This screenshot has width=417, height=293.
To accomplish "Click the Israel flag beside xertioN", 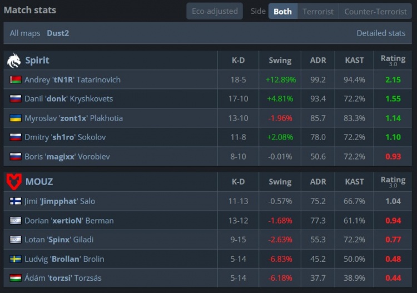I will [x=16, y=221].
